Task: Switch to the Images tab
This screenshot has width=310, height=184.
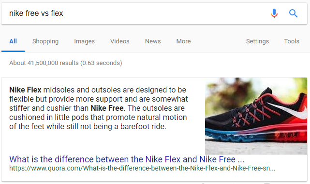Action: (85, 41)
